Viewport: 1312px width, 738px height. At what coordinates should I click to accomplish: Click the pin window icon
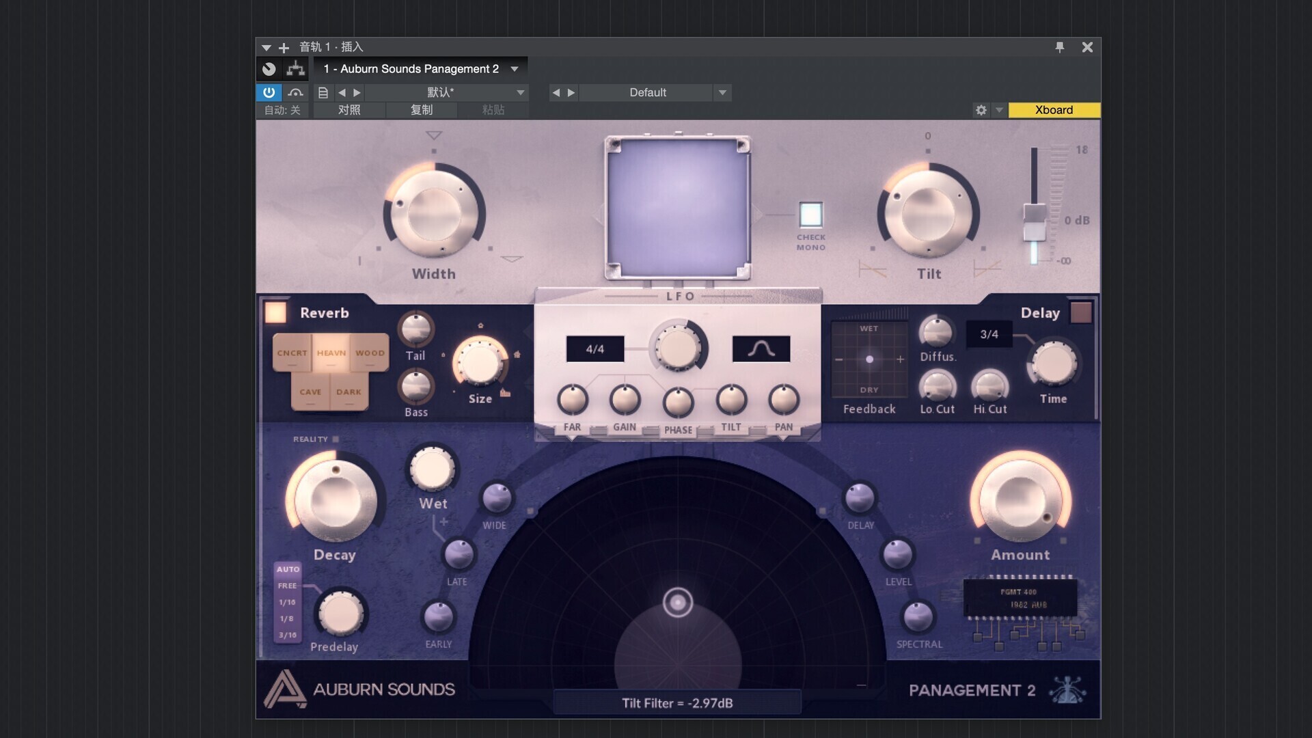point(1060,47)
